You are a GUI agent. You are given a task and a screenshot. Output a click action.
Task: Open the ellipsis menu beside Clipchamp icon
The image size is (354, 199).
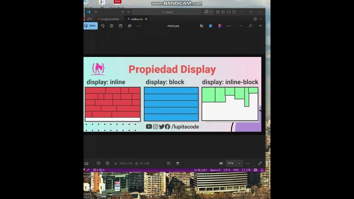coord(229,26)
